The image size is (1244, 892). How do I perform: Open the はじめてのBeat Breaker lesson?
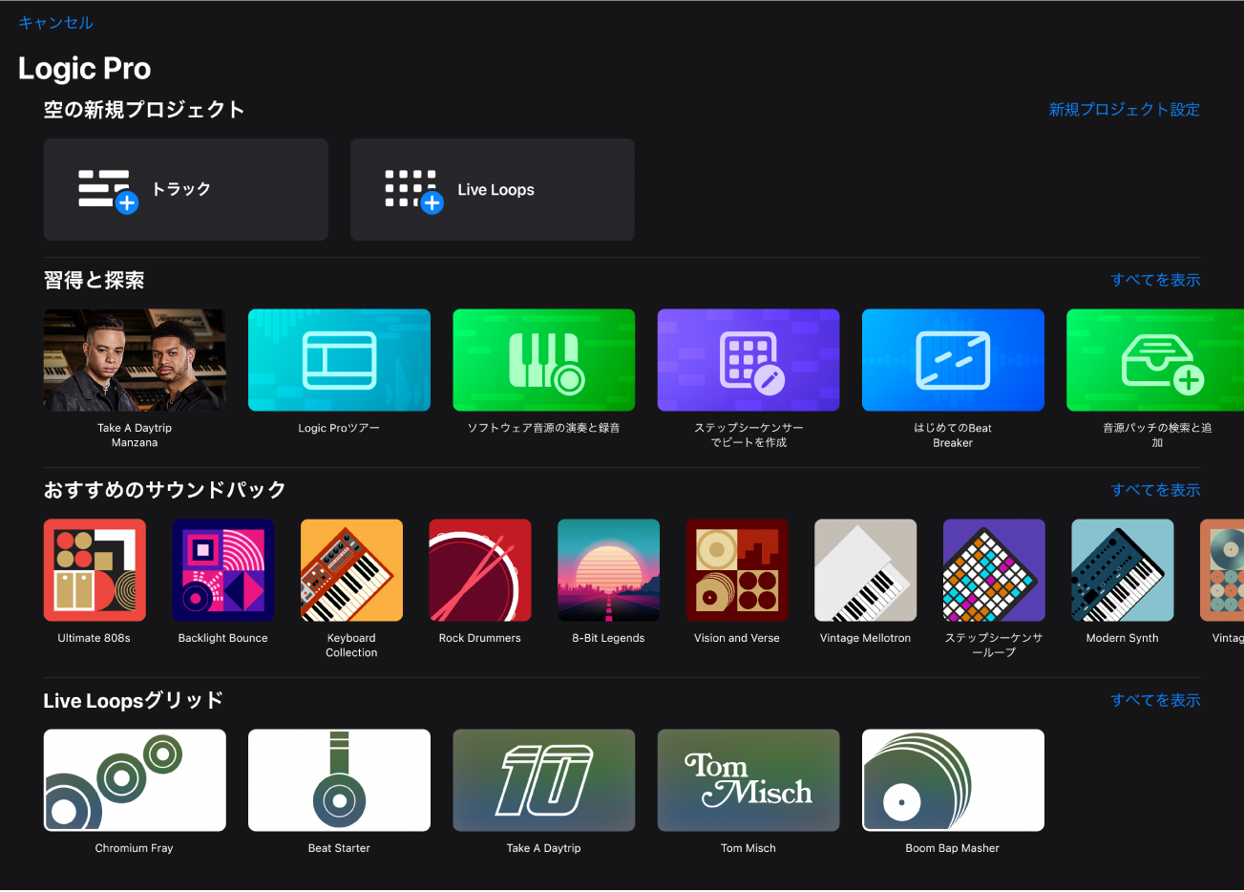tap(952, 360)
